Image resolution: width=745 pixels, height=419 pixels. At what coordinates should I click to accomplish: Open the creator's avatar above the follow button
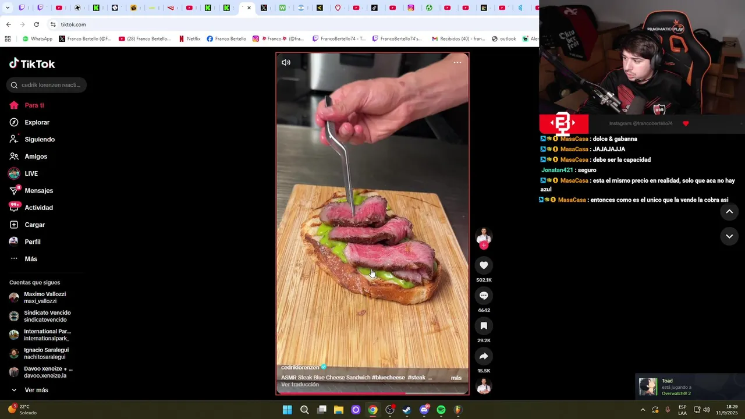(484, 236)
